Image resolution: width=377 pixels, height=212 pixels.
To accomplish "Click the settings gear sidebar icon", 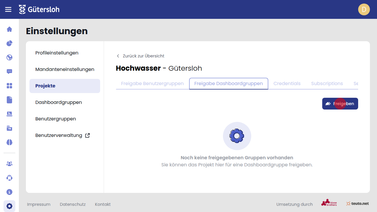I will [x=9, y=206].
